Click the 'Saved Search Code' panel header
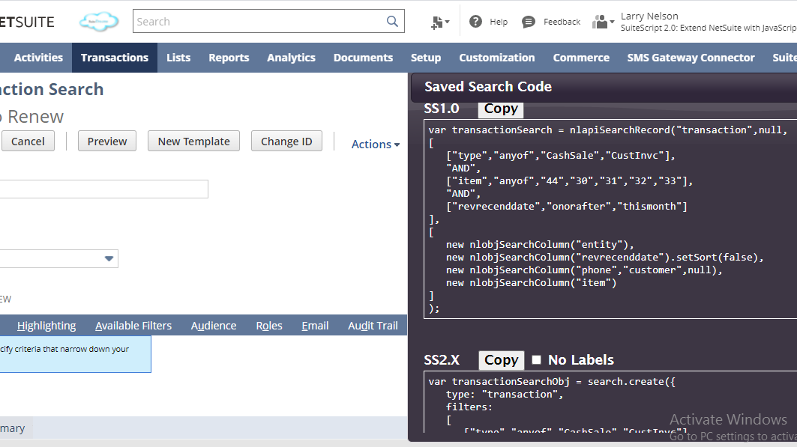This screenshot has width=797, height=447. tap(488, 87)
